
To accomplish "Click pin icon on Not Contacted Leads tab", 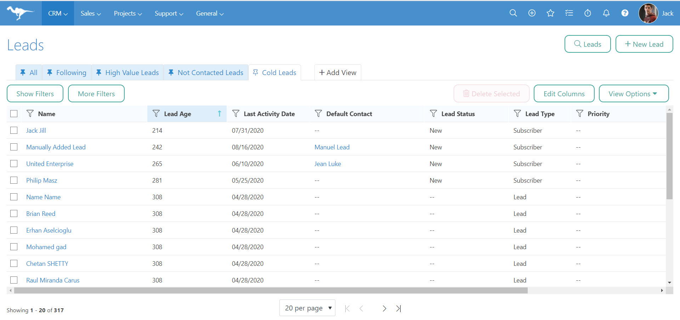I will (171, 72).
